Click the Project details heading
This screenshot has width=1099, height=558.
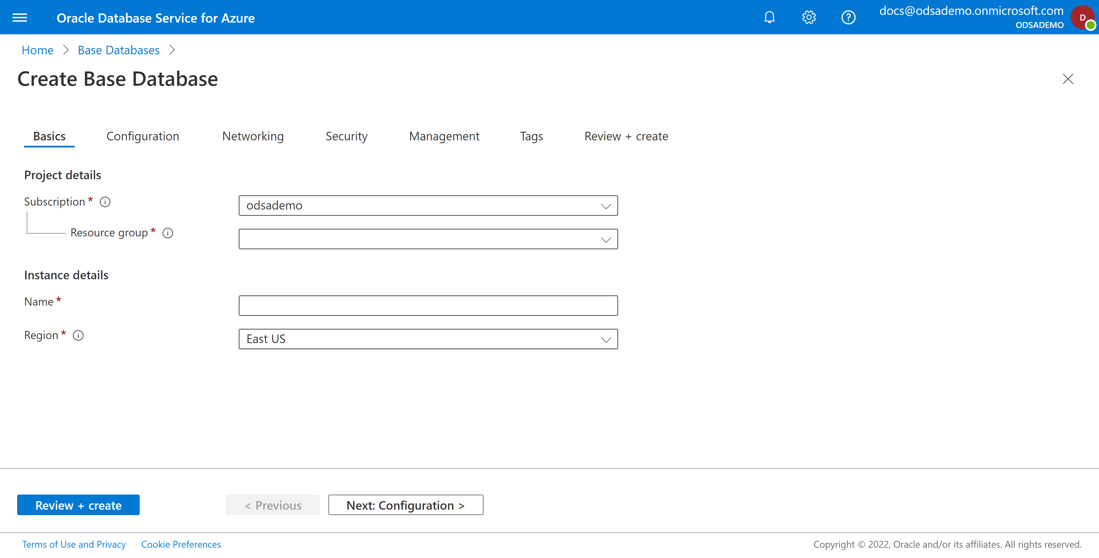click(63, 175)
